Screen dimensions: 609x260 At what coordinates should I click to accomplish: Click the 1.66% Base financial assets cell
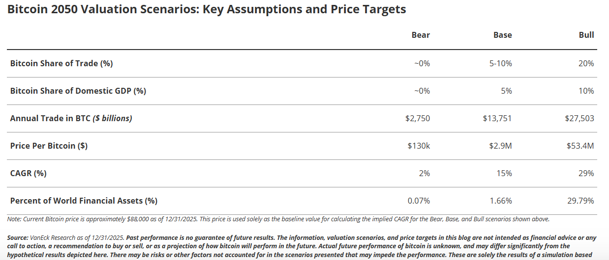(x=501, y=201)
